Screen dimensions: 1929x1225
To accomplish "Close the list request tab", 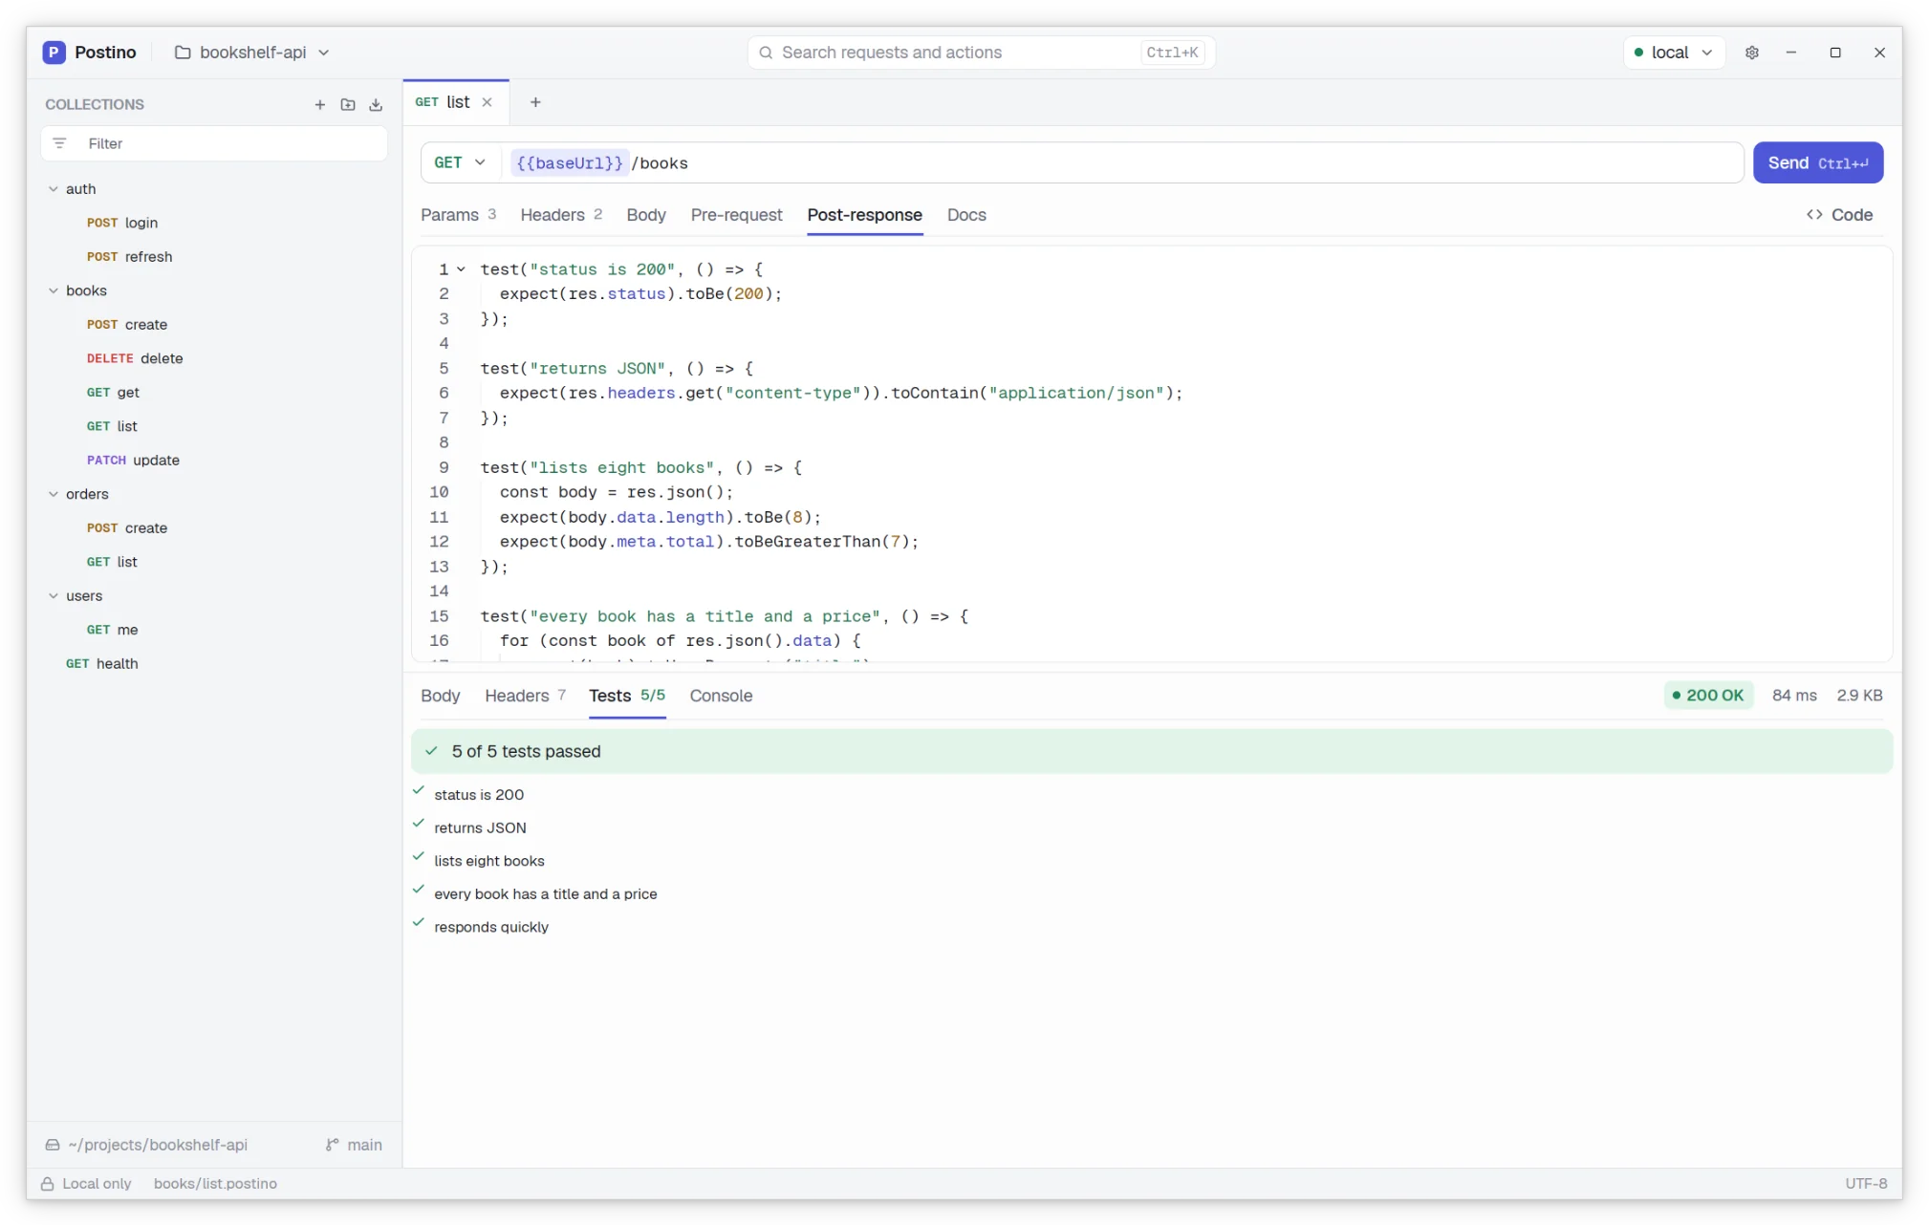I will click(x=487, y=102).
